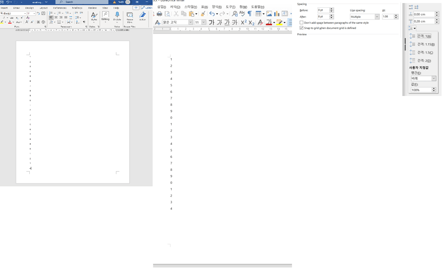This screenshot has width=442, height=269.
Task: Open Print Preview in LibreOffice toolbar
Action: point(168,13)
